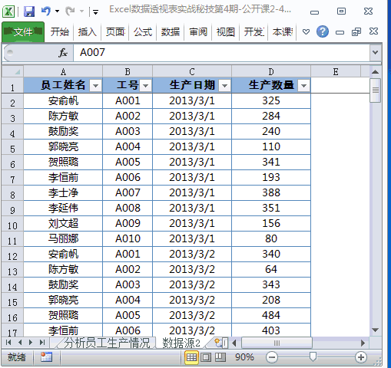Select cell B8 containing A007
Screen dimensions: 391x368
tap(128, 192)
